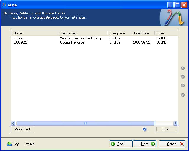Screen dimensions: 189x151
Task: Click the move-to-bottom arrow icon
Action: [183, 95]
